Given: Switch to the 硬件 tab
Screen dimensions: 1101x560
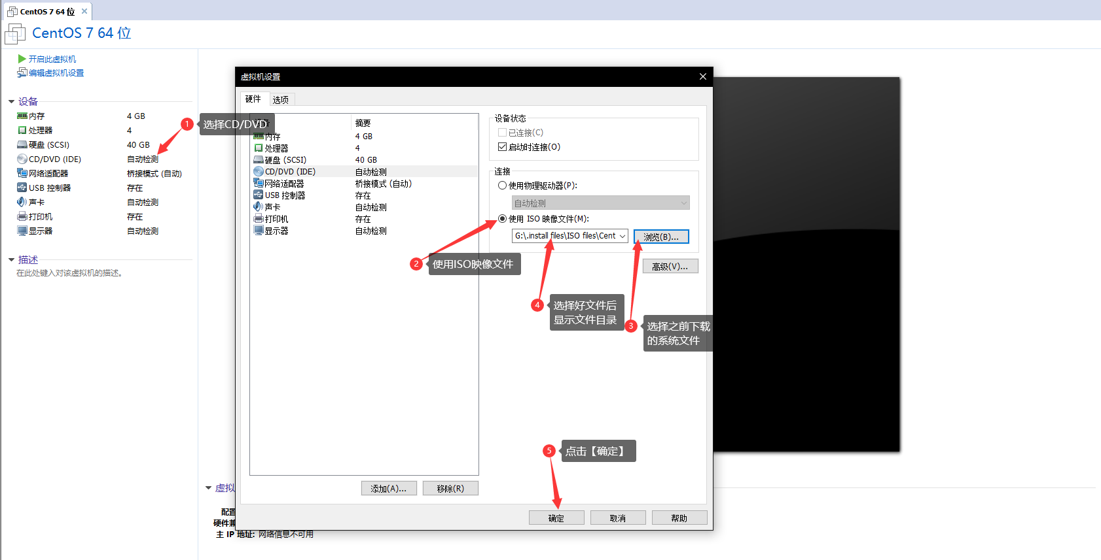Looking at the screenshot, I should tap(253, 99).
